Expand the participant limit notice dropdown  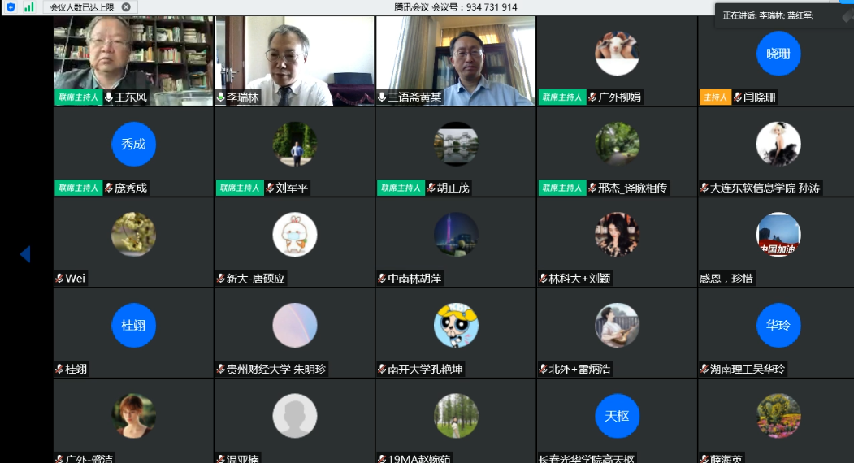pyautogui.click(x=126, y=6)
